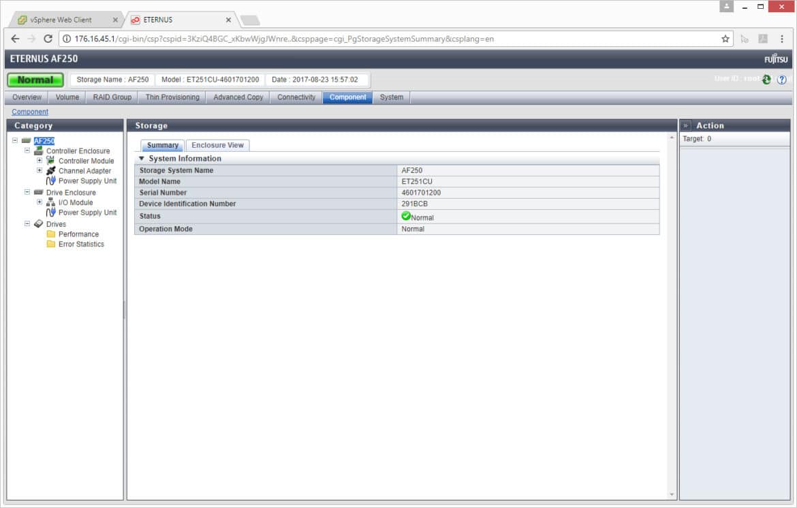View site information icon in address bar
797x508 pixels.
pos(67,39)
